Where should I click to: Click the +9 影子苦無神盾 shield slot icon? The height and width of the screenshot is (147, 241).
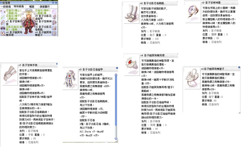click(x=54, y=23)
